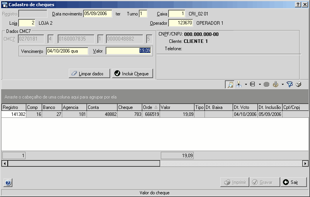Open dropdown arrow next to grouping icon

click(246, 85)
